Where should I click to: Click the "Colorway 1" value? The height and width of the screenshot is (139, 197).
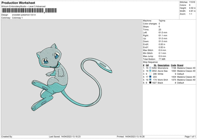point(17,18)
